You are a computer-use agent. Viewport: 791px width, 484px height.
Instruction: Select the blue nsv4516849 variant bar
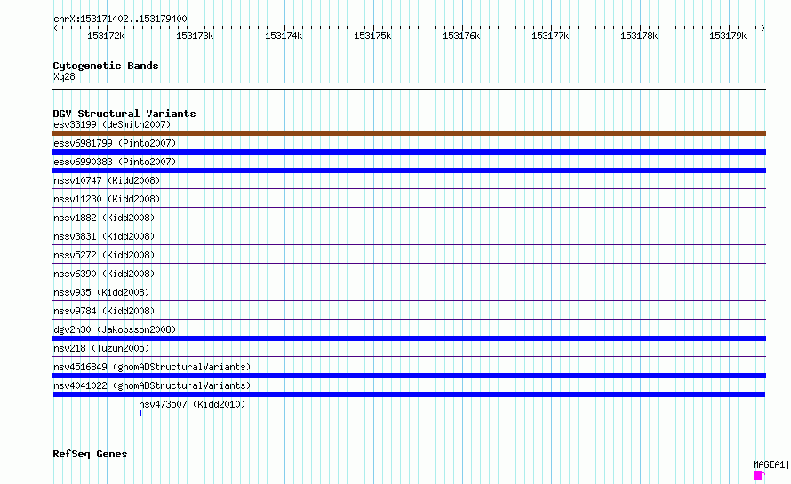409,376
